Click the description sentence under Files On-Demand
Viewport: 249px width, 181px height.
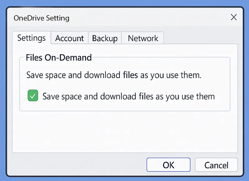point(114,75)
